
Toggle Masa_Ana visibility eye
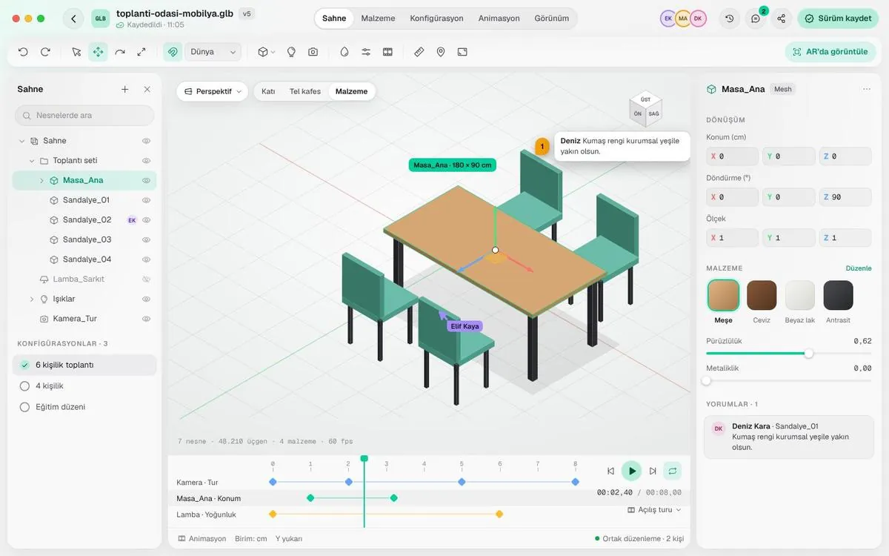click(147, 180)
